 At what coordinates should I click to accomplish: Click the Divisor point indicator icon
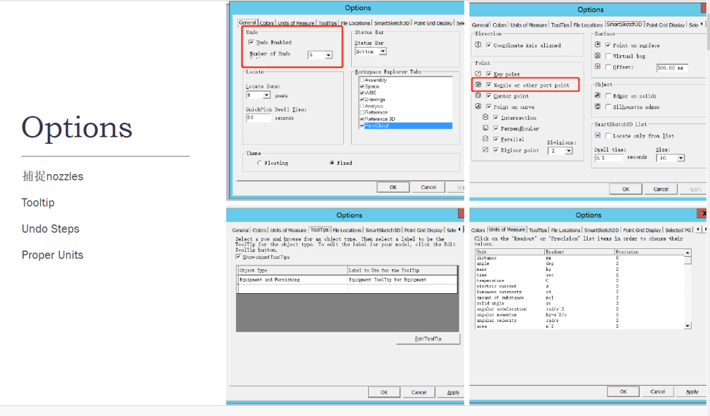[485, 150]
